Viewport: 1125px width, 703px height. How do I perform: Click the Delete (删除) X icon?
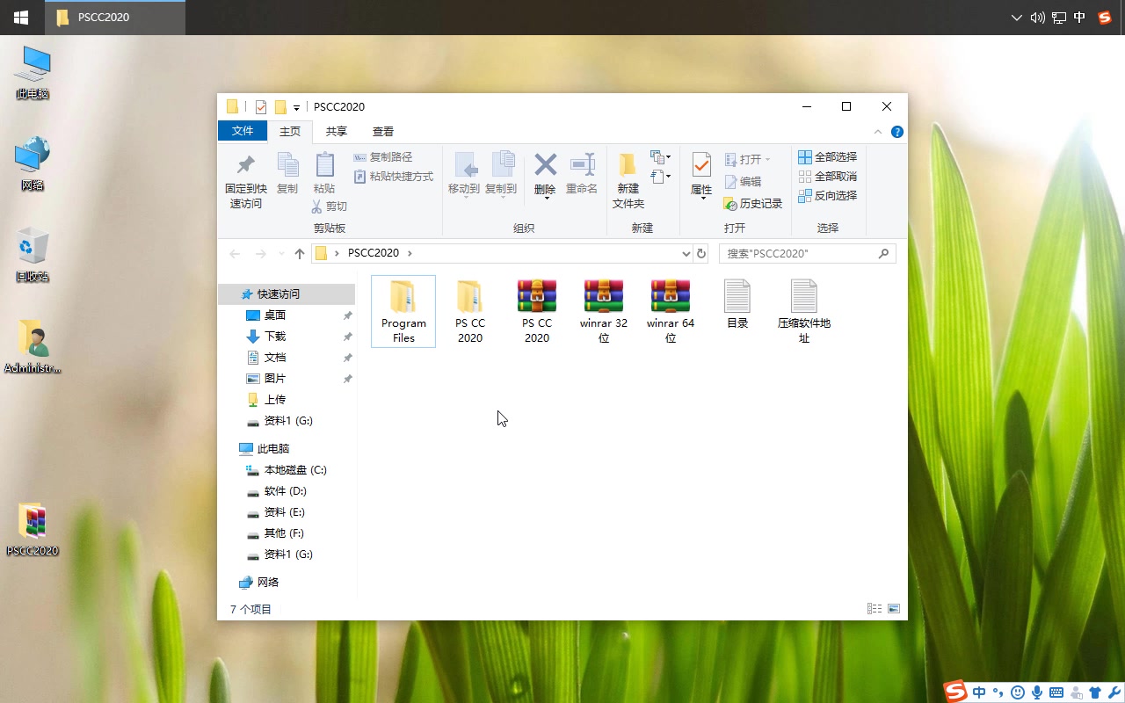click(545, 164)
